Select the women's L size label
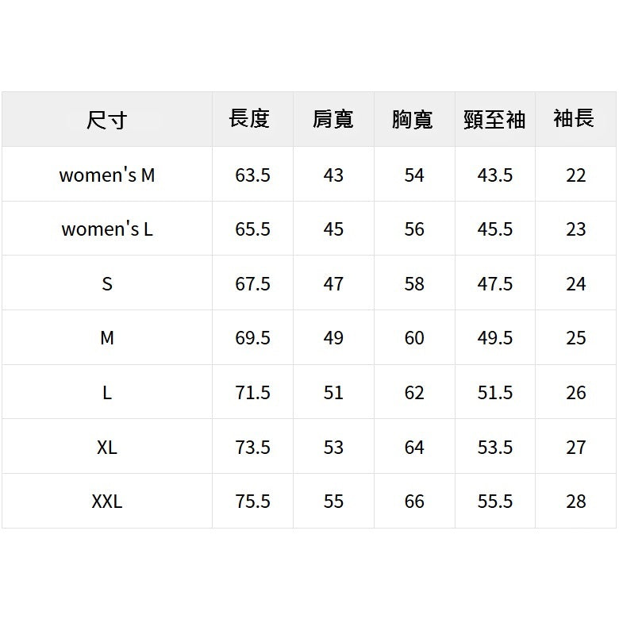 107,229
